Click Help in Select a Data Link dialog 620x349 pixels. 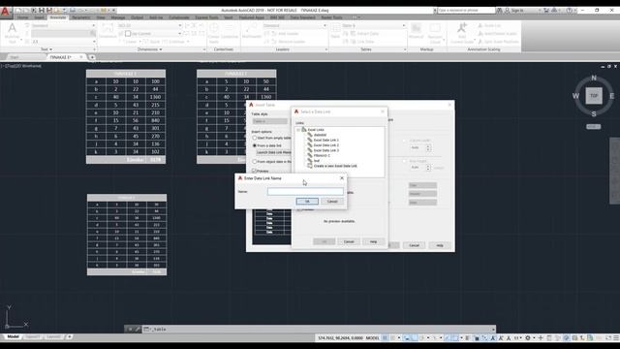373,241
